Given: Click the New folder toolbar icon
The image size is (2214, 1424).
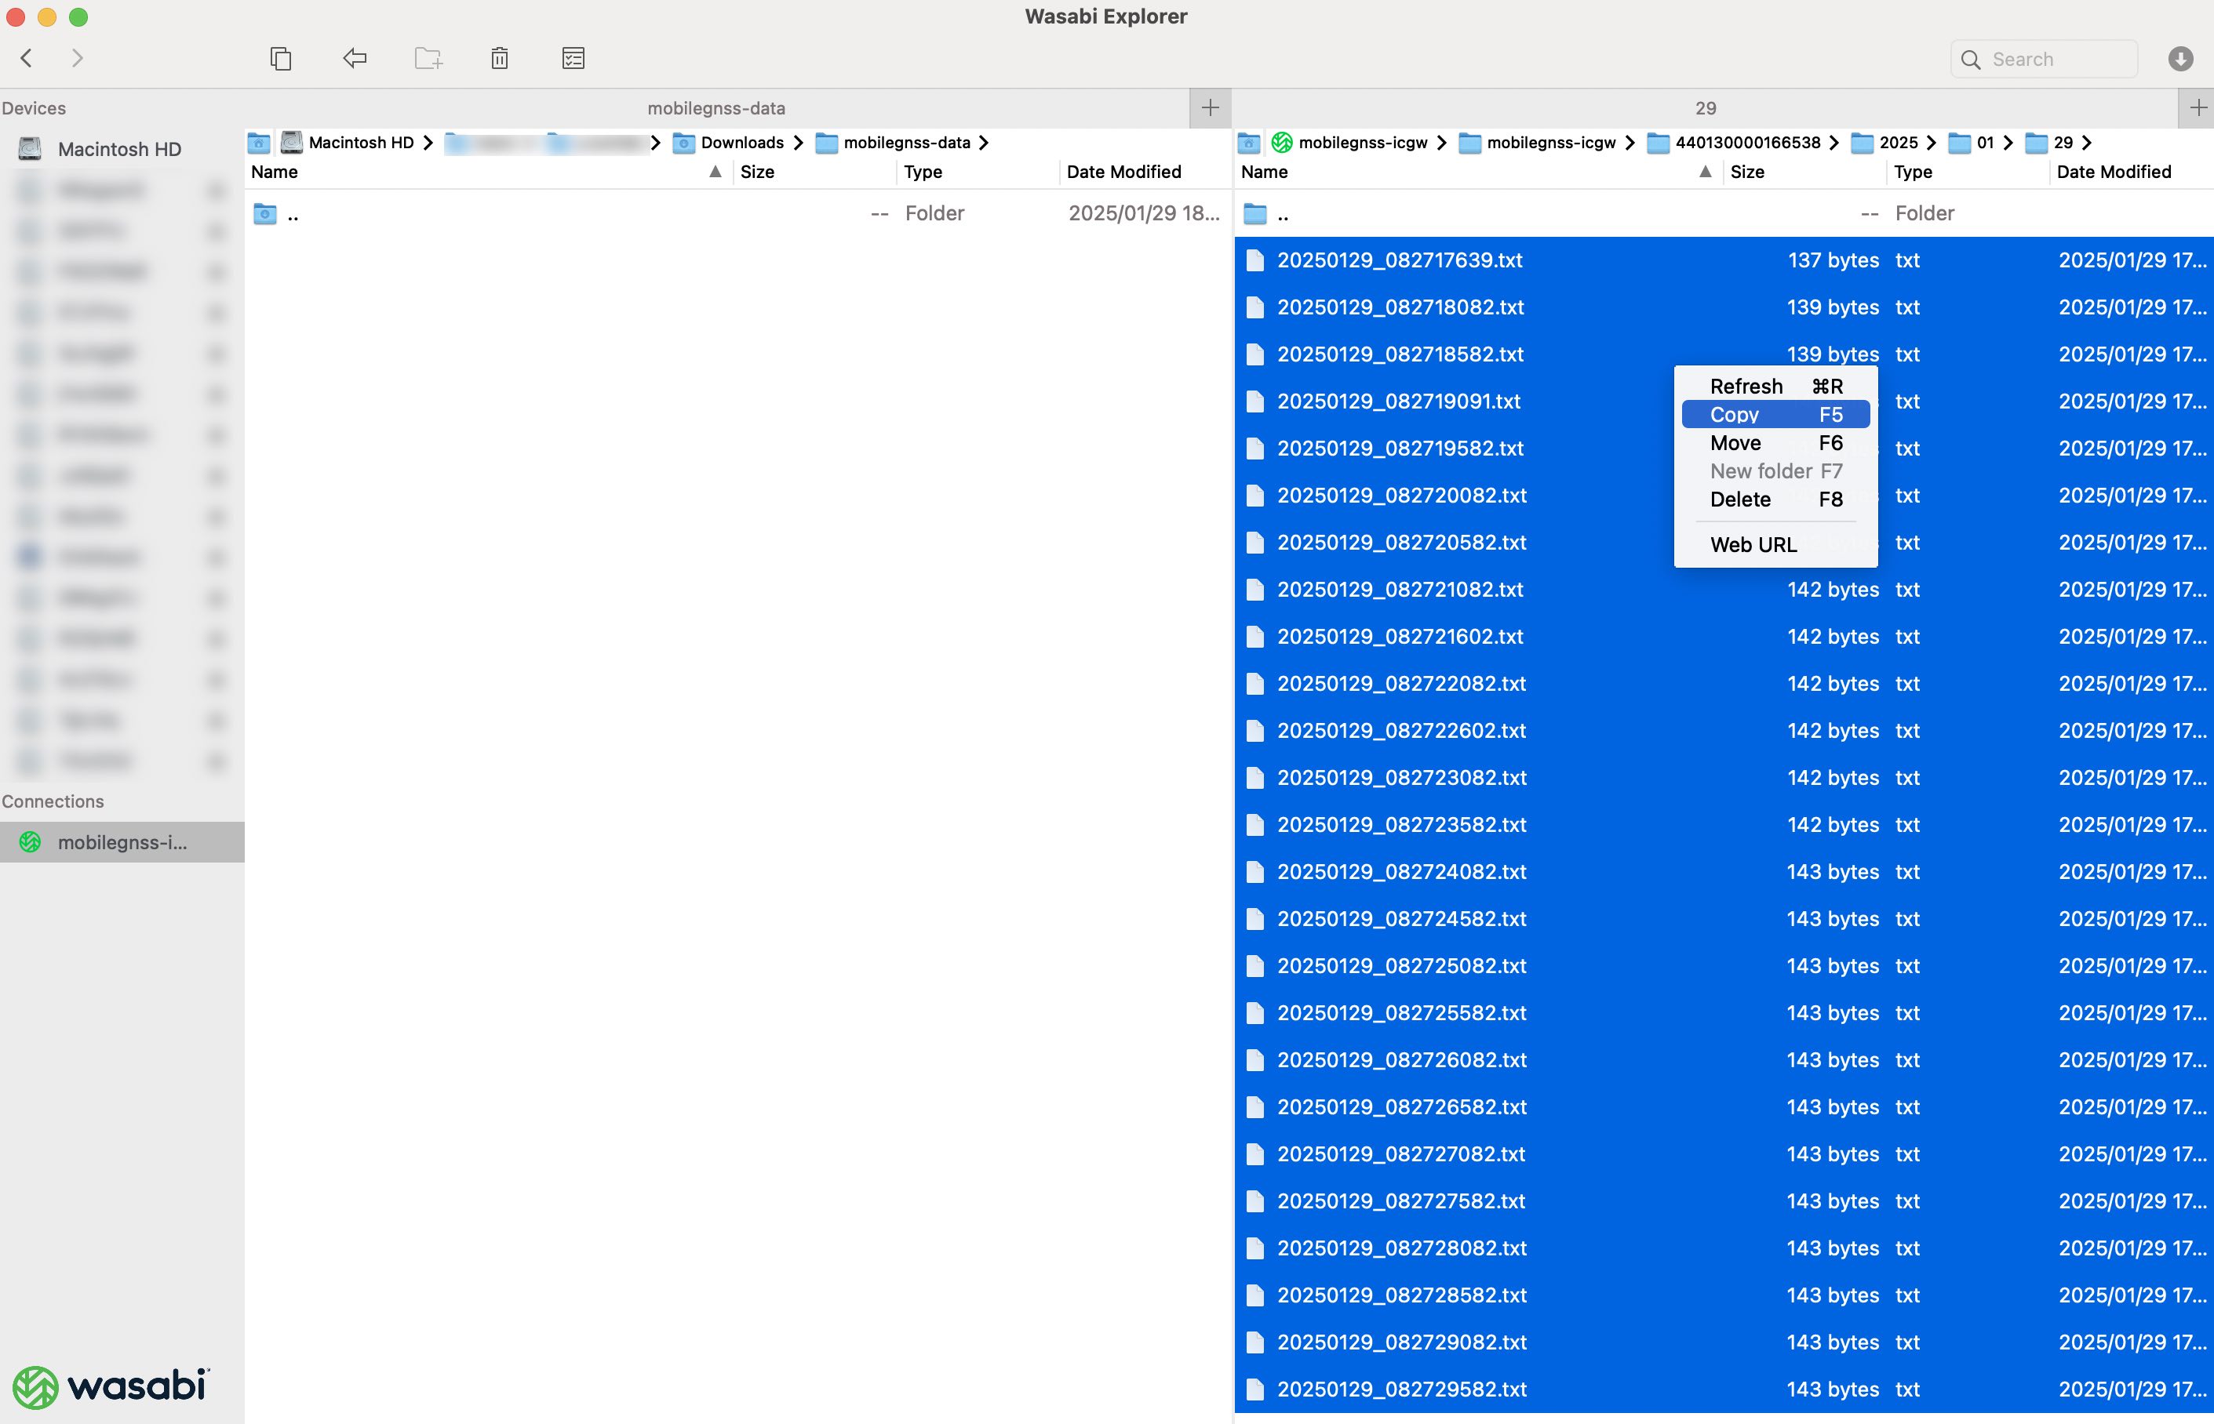Looking at the screenshot, I should click(428, 58).
